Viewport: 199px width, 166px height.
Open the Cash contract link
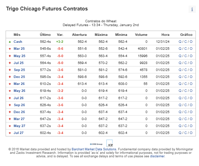[x=18, y=42]
